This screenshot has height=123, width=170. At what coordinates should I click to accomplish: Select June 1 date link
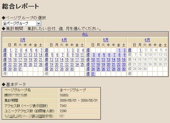[x=140, y=50]
